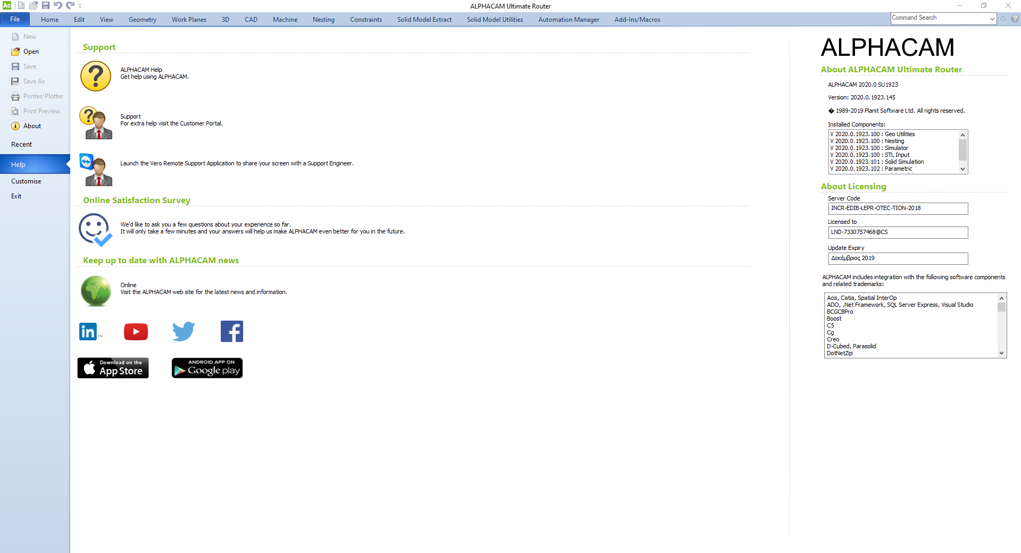Click the Server Code field
This screenshot has width=1021, height=553.
(898, 208)
